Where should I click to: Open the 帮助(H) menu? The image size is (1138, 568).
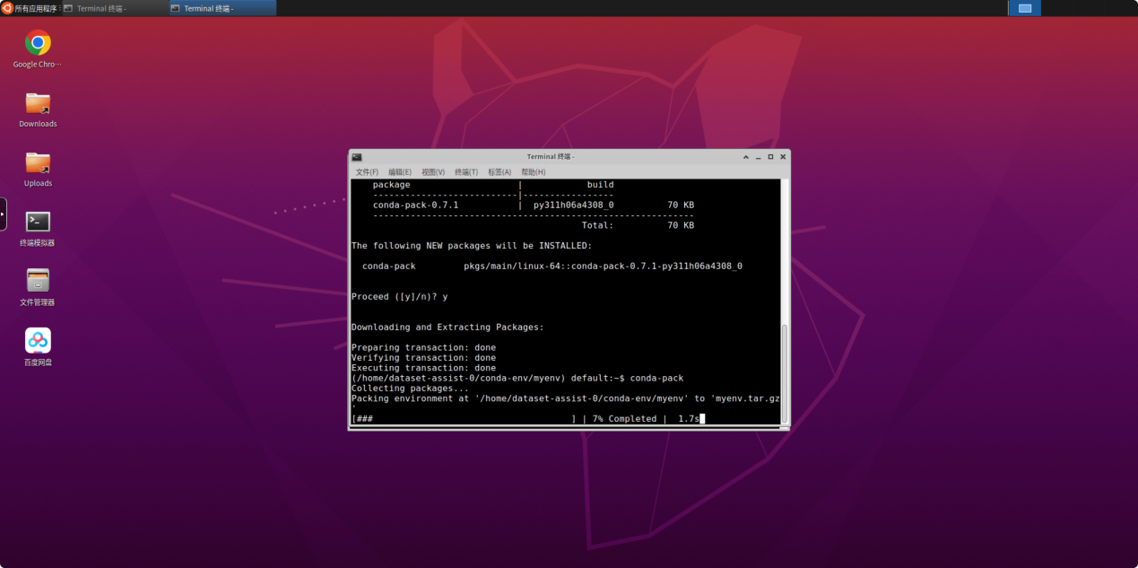tap(533, 172)
